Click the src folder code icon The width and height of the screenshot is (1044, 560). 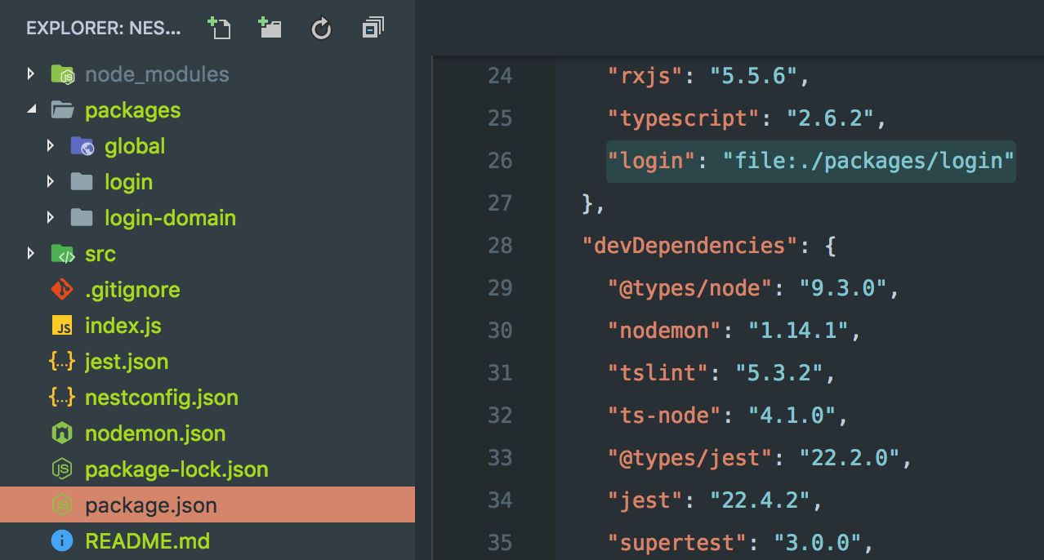[x=63, y=254]
